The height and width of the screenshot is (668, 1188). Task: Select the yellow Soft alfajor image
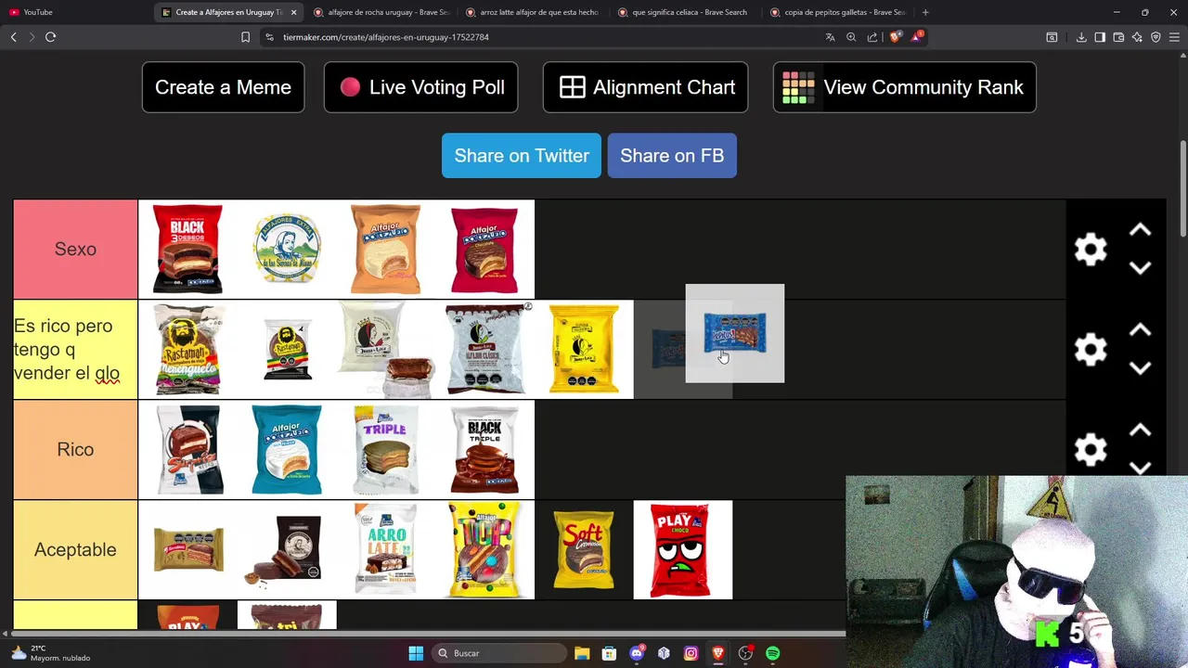[x=584, y=550]
